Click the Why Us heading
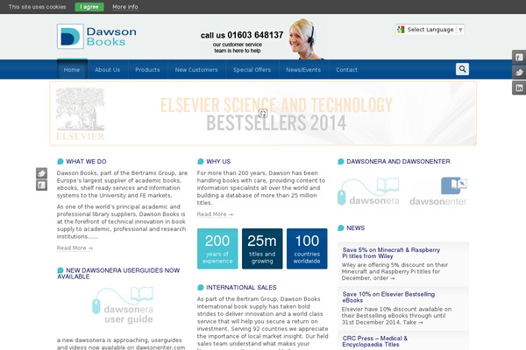 tap(218, 161)
